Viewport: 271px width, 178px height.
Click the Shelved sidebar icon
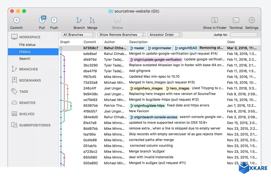pos(14,114)
